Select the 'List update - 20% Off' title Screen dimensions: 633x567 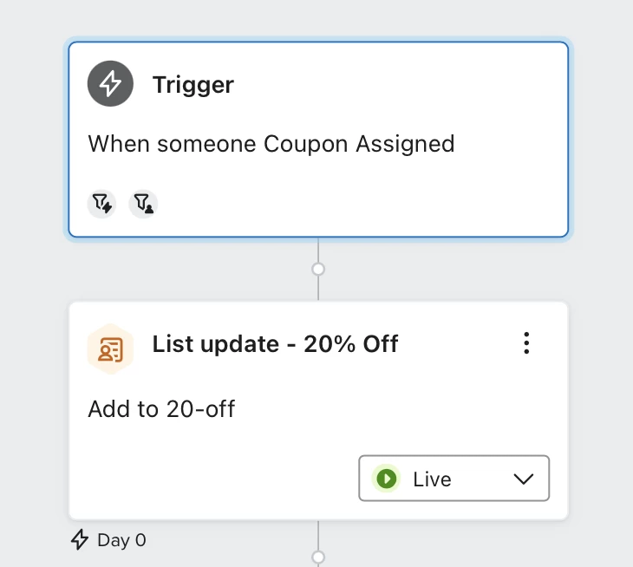[x=276, y=344]
